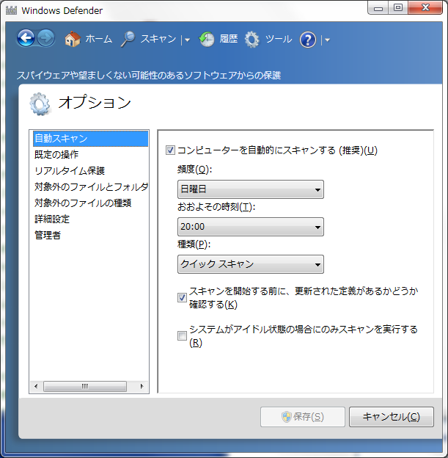
Task: Open the help options dropdown arrow
Action: pos(328,40)
